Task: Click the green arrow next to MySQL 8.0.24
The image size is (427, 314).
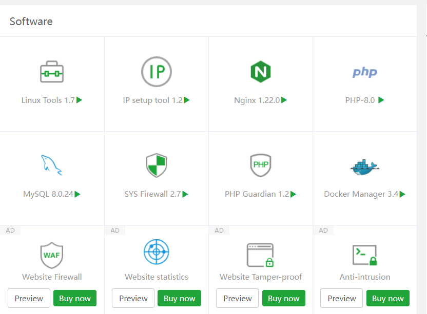Action: [77, 194]
